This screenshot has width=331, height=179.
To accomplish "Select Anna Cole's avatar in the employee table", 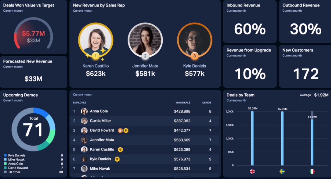I will 84,111.
